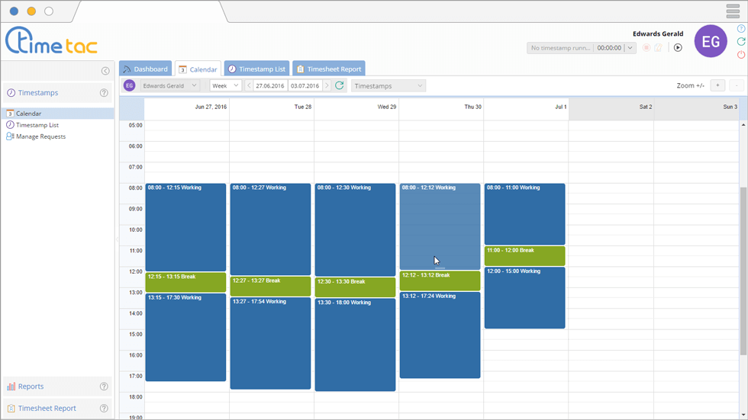Screen dimensions: 748x420
Task: Click the red logout power icon
Action: [740, 55]
